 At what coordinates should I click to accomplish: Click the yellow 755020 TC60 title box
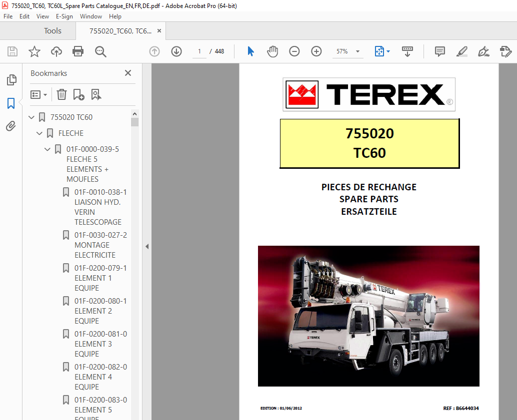coord(369,144)
